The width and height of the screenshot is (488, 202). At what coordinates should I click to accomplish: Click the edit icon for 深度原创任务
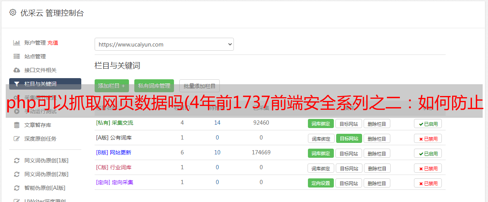[17, 139]
